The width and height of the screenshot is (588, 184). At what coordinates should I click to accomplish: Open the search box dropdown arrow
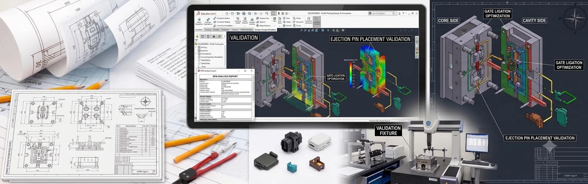pyautogui.click(x=395, y=13)
